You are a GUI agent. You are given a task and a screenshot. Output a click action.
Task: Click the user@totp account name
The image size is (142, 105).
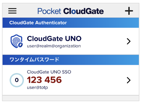[38, 88]
